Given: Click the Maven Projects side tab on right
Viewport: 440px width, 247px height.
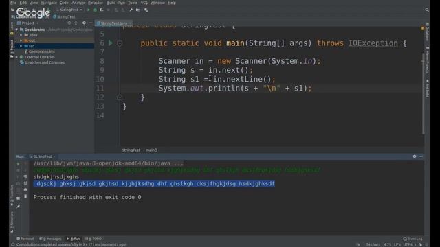Looking at the screenshot, I should [x=428, y=60].
